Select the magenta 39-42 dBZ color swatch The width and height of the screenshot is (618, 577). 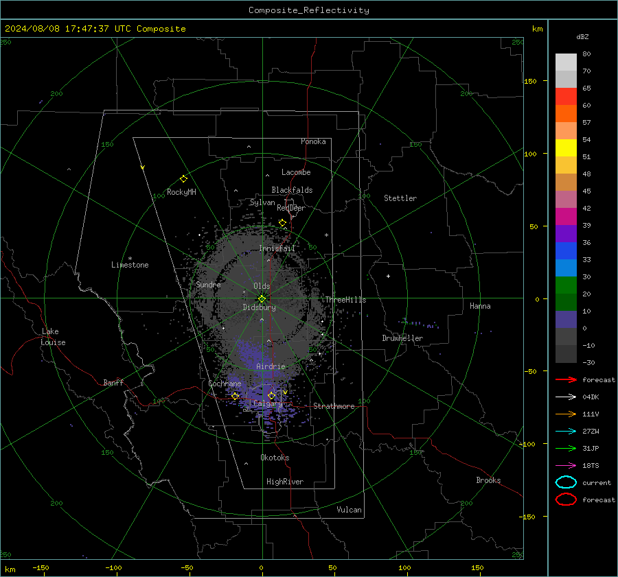point(566,216)
